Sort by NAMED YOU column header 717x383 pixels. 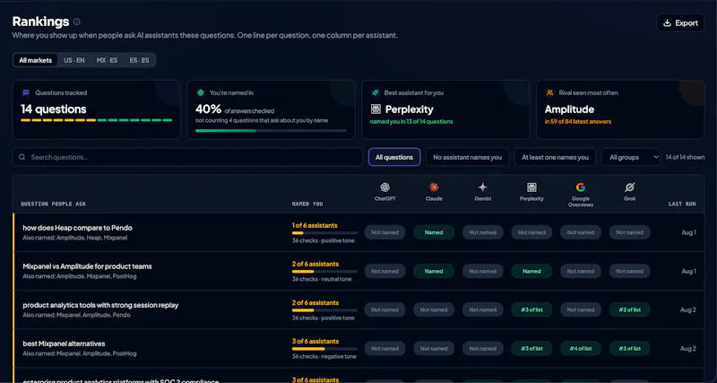307,205
